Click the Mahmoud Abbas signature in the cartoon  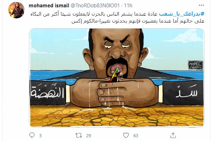point(196,65)
